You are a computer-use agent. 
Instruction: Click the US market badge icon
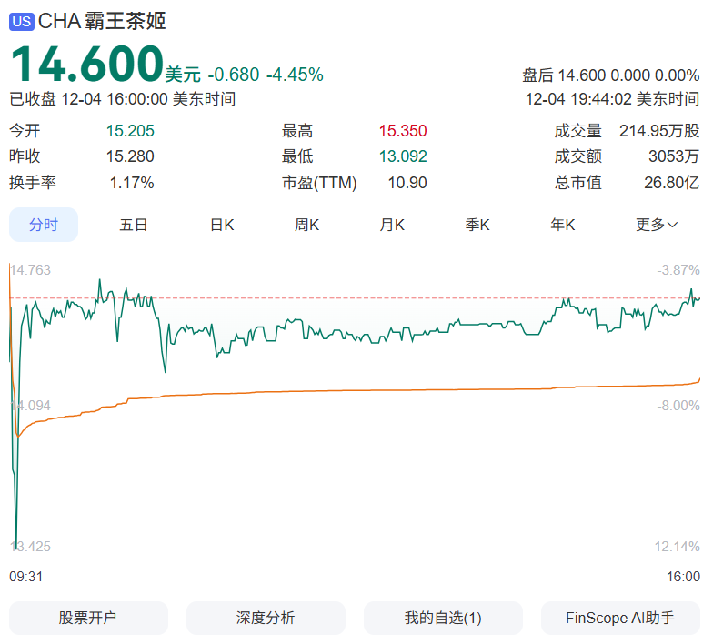(x=22, y=21)
